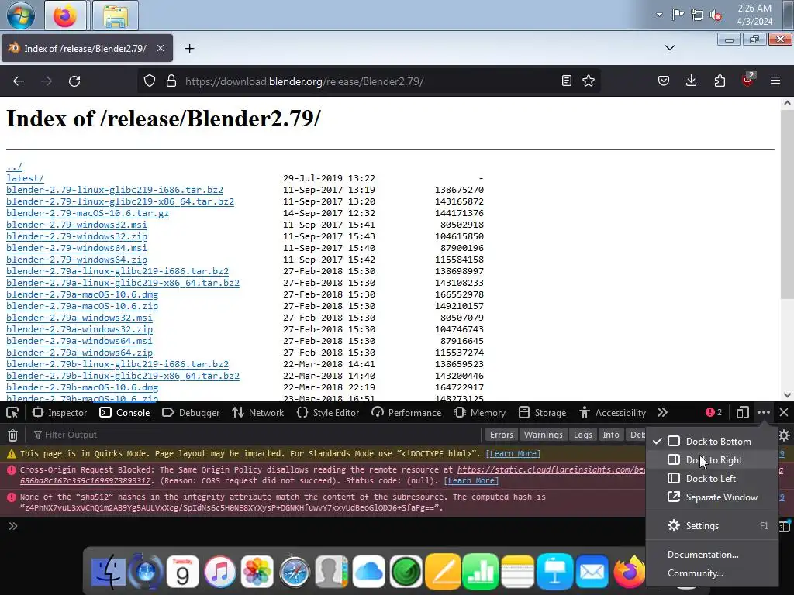Click the URL address bar
794x595 pixels.
tap(370, 81)
